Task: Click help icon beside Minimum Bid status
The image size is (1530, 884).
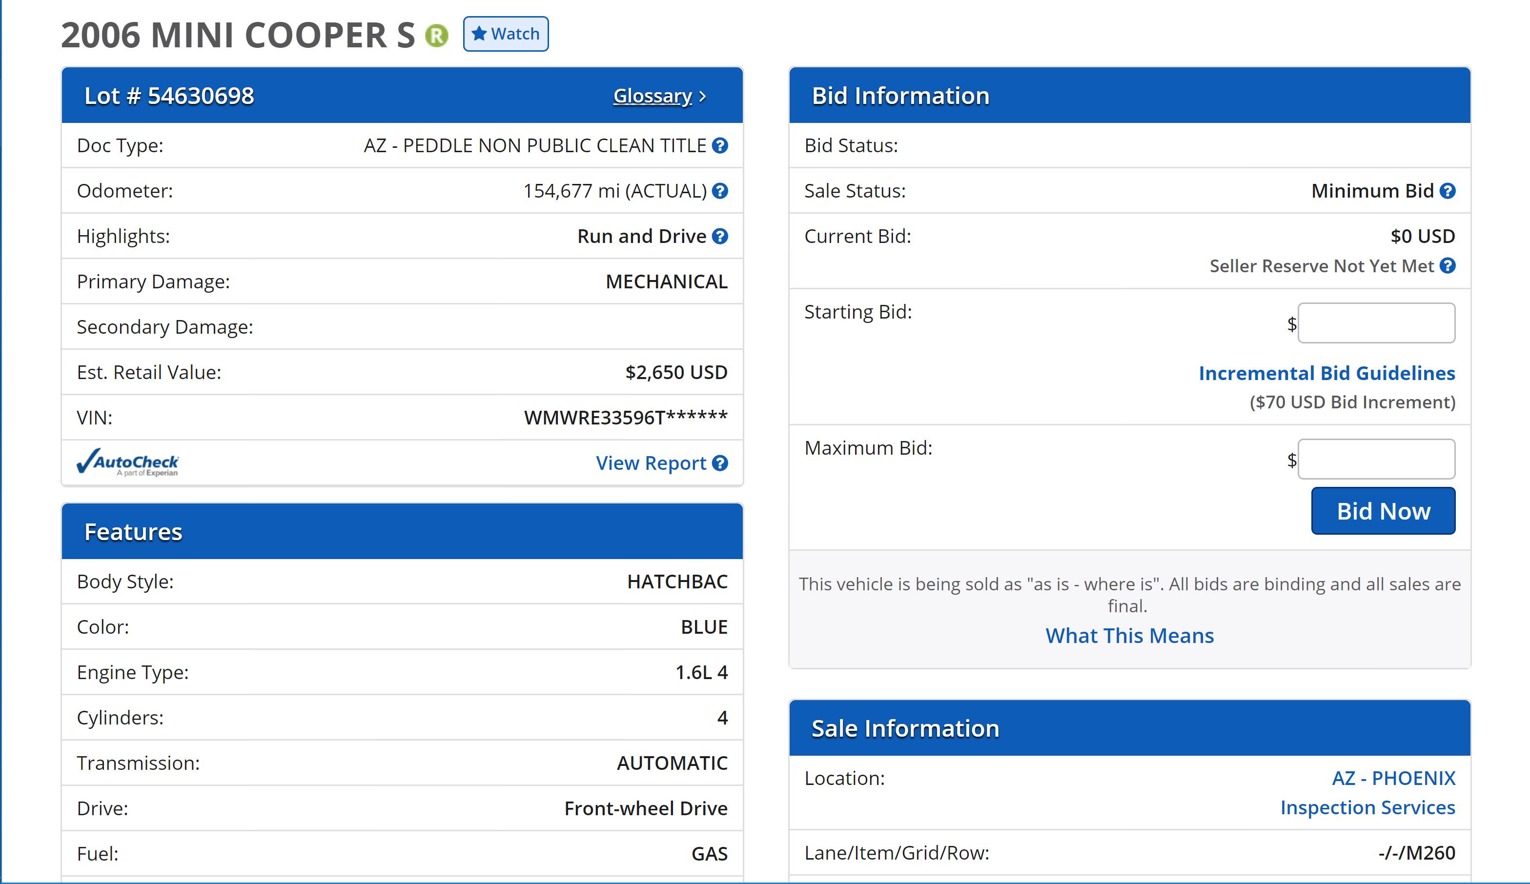Action: [x=1448, y=191]
